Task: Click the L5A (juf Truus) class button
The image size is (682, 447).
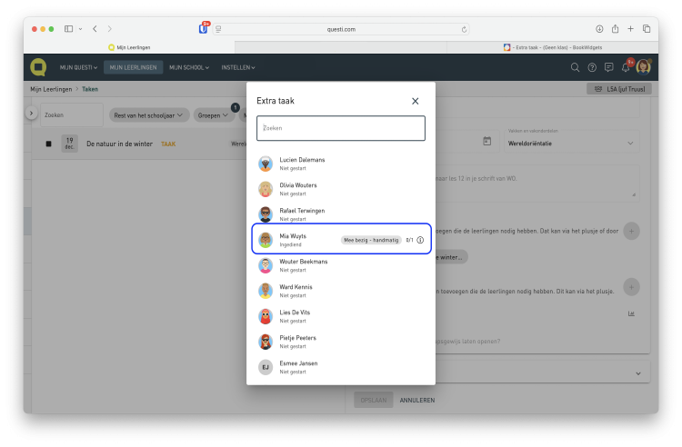Action: (x=619, y=89)
